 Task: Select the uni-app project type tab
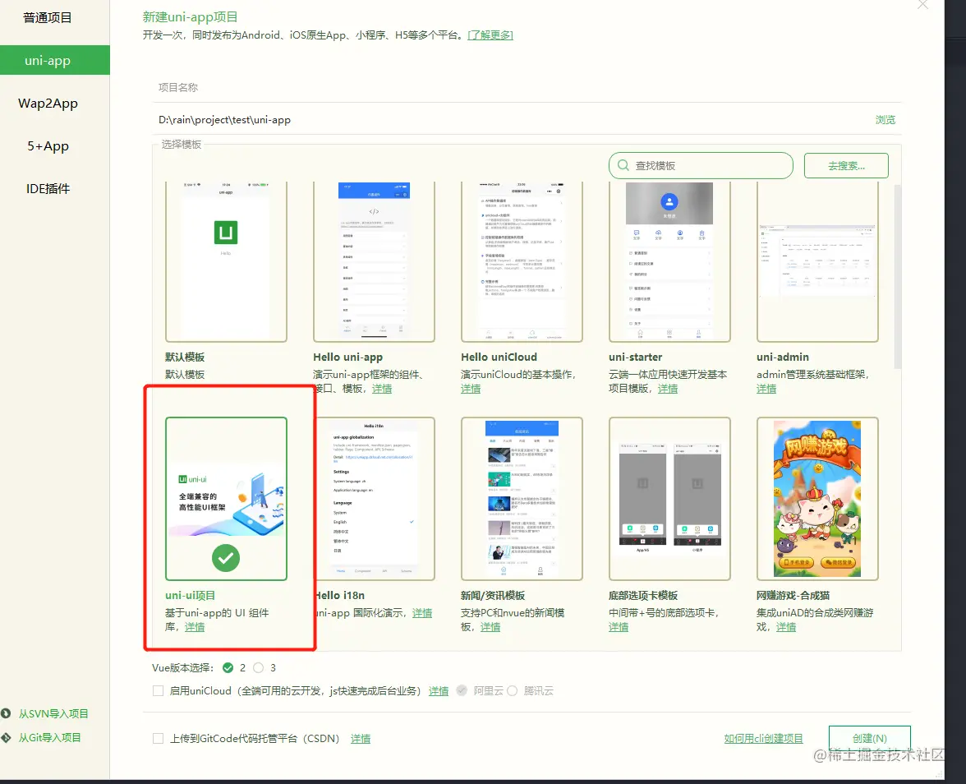[55, 61]
